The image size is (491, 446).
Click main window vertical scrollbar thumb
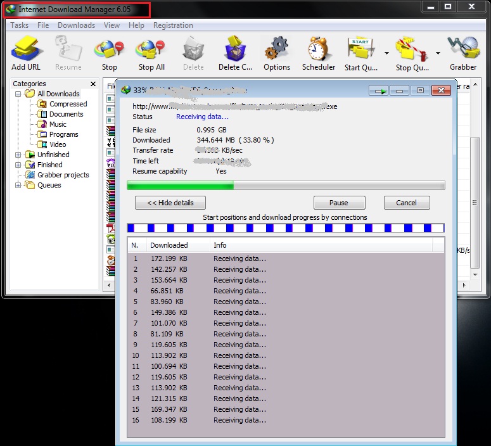(x=475, y=202)
